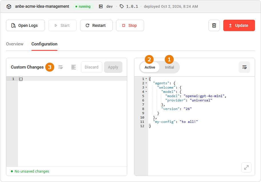Select the Configuration tab
261x182 pixels.
(x=44, y=44)
